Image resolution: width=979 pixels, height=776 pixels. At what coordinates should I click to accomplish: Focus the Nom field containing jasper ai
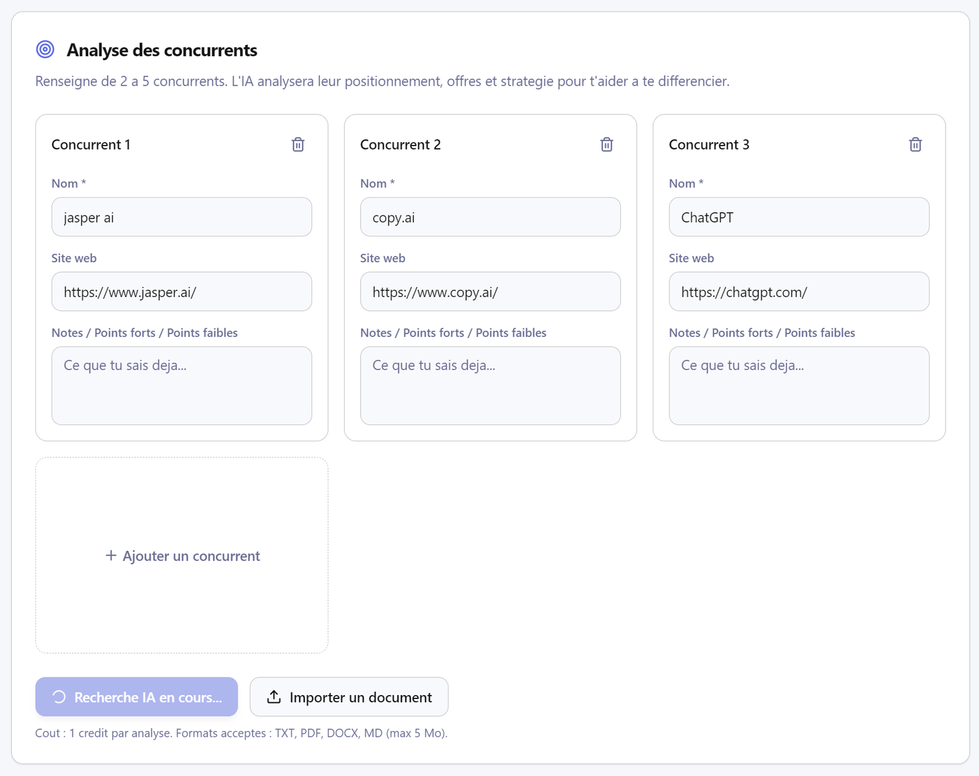[181, 217]
